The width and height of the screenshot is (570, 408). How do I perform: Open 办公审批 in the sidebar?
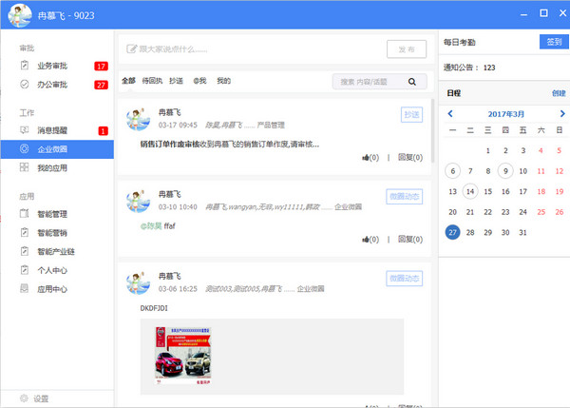(x=53, y=85)
